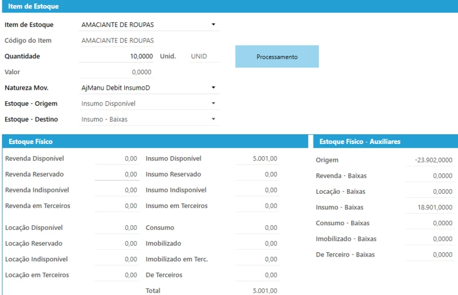Click the Locação Reservado value field
The image size is (458, 295).
pyautogui.click(x=117, y=244)
